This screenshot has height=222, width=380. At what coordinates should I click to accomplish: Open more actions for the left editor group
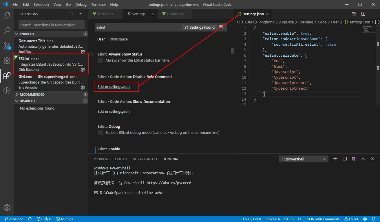point(226,14)
